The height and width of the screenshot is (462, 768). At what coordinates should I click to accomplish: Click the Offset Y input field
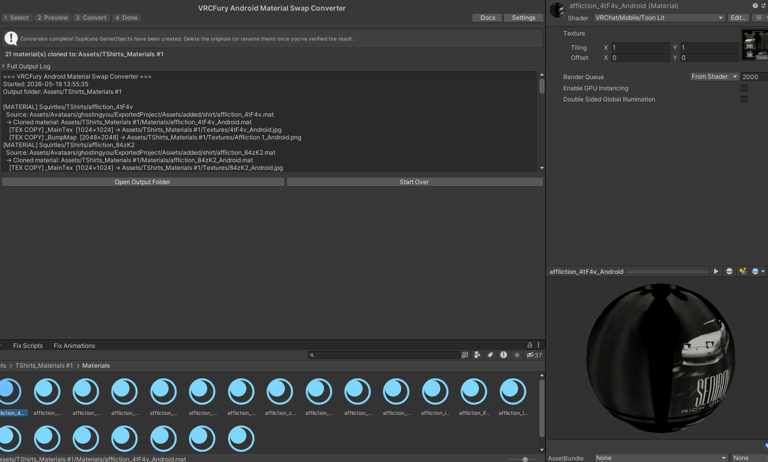(x=710, y=58)
